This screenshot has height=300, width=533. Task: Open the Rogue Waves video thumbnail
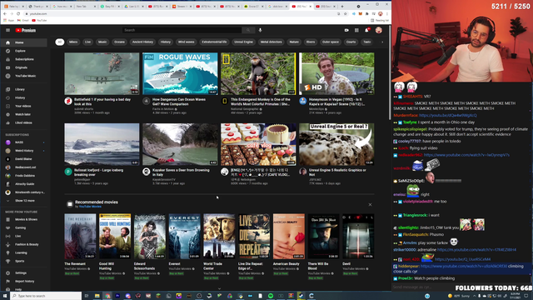(x=180, y=74)
